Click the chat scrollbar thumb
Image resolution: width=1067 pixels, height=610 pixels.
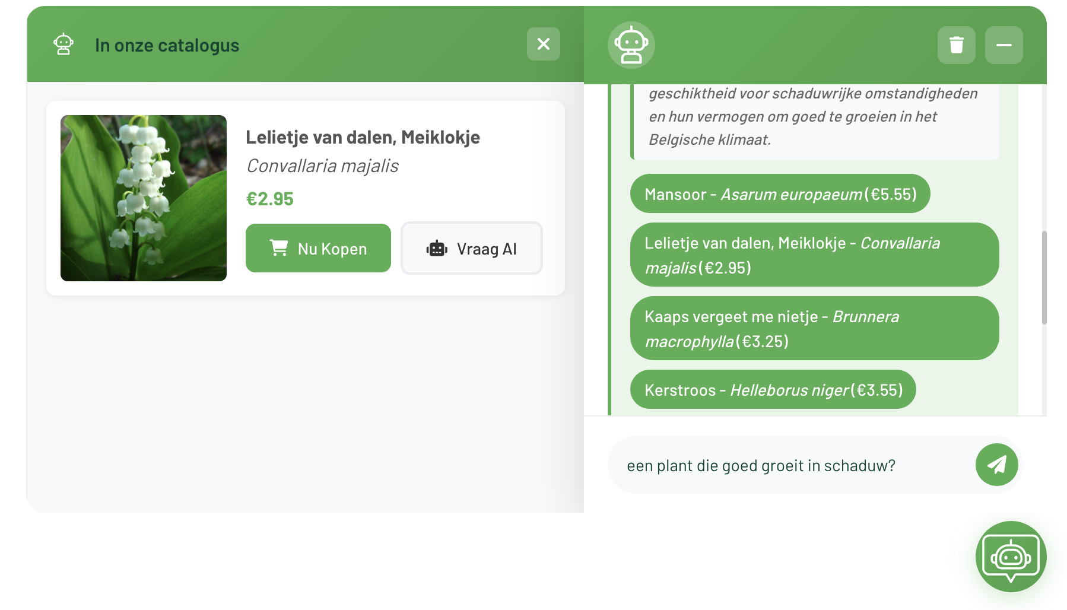pos(1044,277)
